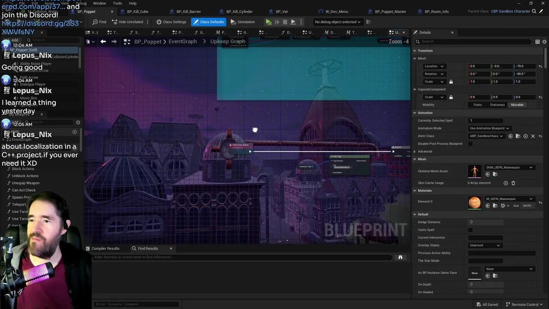
Task: Toggle Disable Post Process Blueprint checkbox
Action: 471,144
